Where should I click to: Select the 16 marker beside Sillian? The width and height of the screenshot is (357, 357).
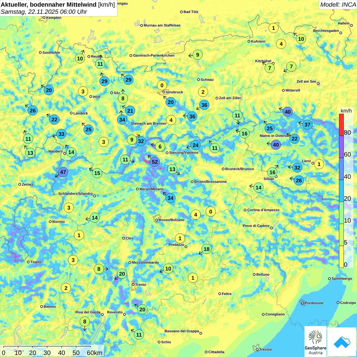272,172
